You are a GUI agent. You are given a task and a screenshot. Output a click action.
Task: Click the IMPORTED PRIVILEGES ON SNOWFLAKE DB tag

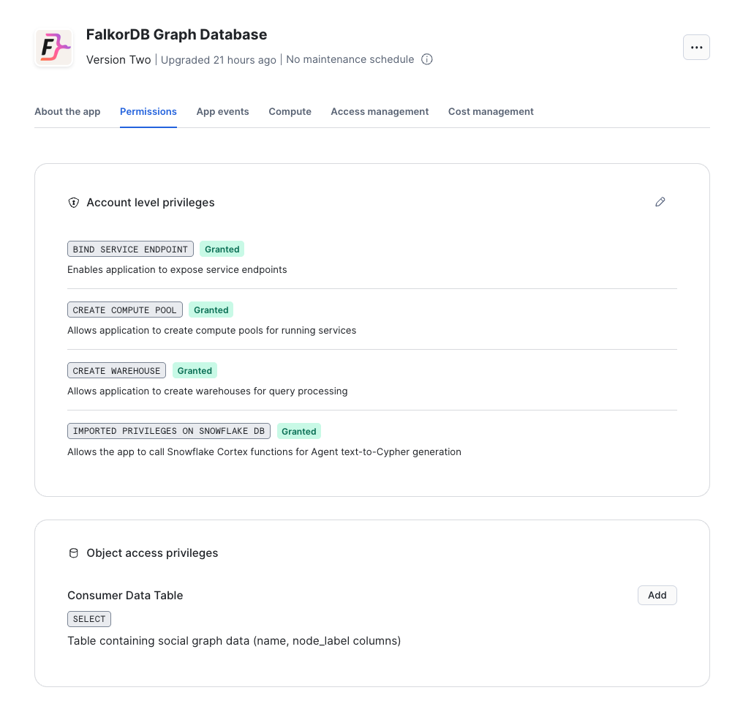pos(169,431)
